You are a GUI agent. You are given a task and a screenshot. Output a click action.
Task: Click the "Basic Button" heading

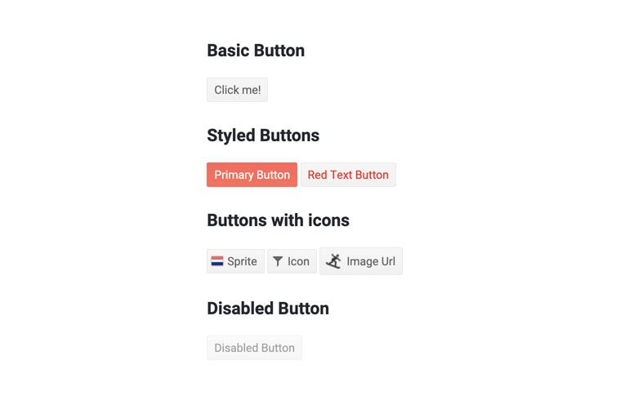click(x=256, y=51)
